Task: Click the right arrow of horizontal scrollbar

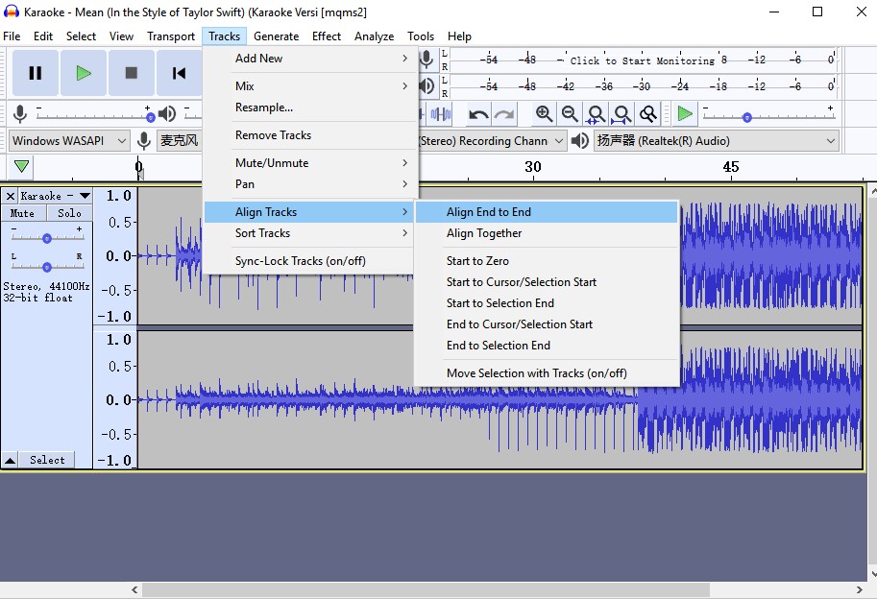Action: pos(859,590)
